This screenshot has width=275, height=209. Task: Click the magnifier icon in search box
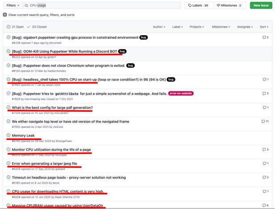tap(26, 5)
